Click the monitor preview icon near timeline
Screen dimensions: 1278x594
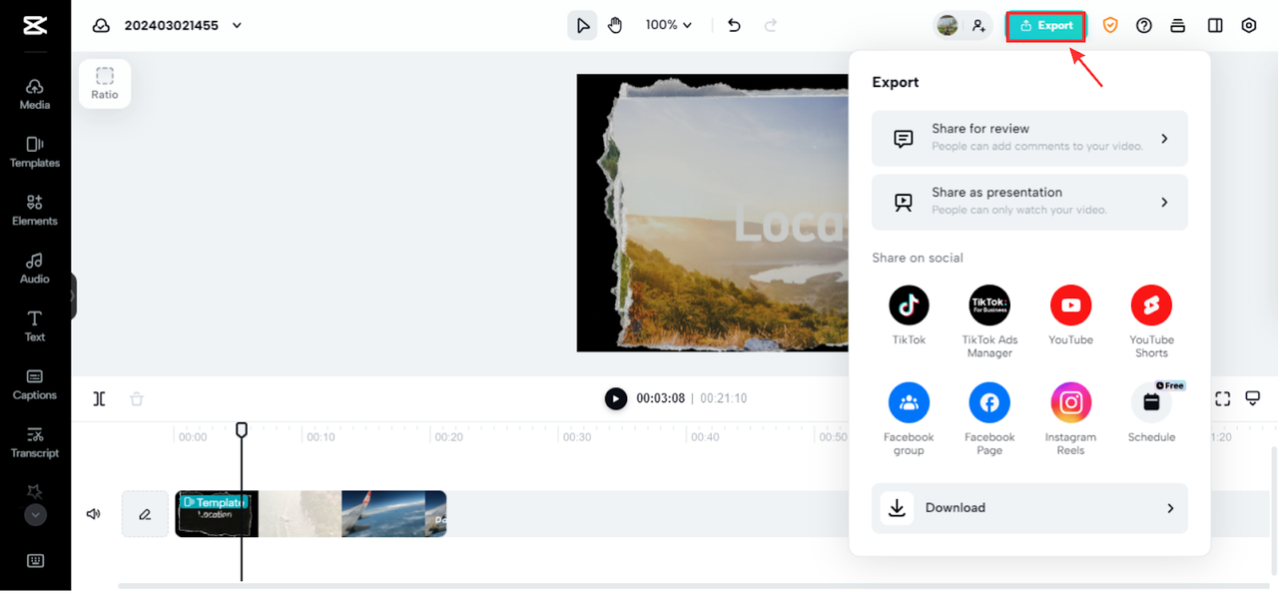[1253, 398]
